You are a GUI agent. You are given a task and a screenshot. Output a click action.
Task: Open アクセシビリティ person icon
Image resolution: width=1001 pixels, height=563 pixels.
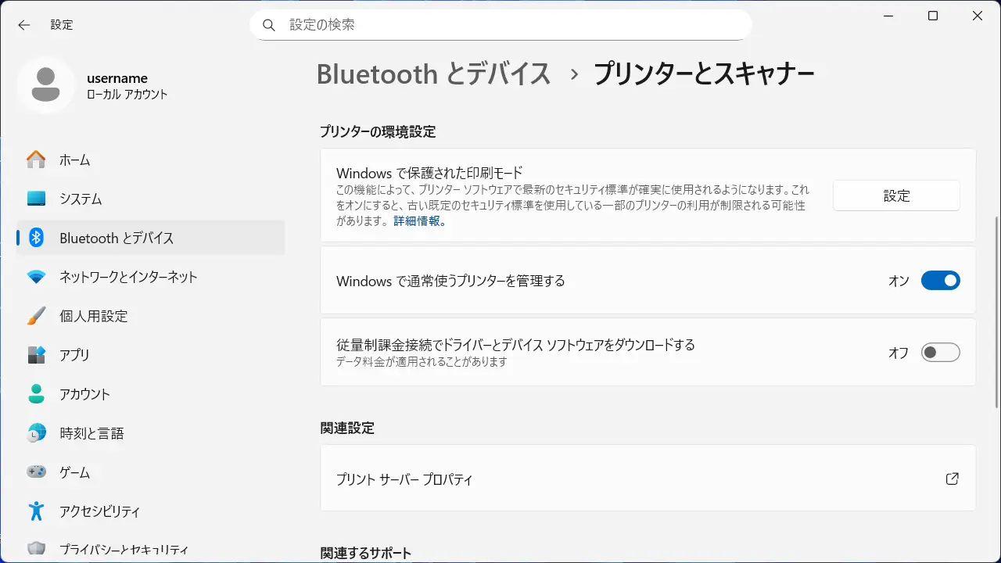(36, 512)
